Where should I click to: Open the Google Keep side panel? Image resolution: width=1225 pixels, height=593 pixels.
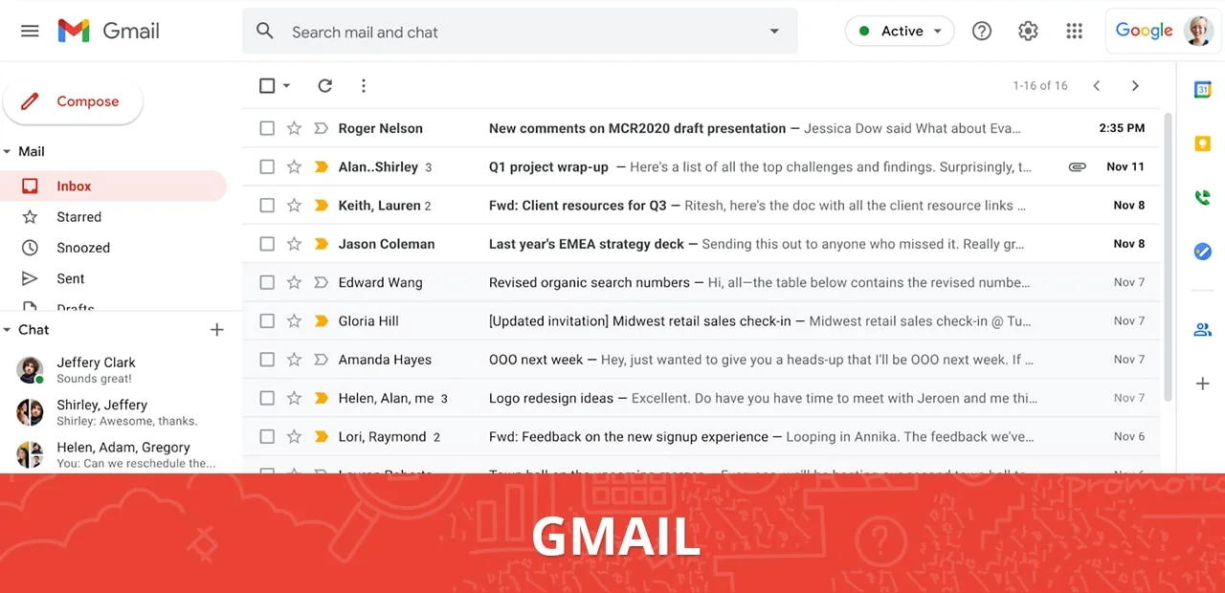(x=1203, y=143)
